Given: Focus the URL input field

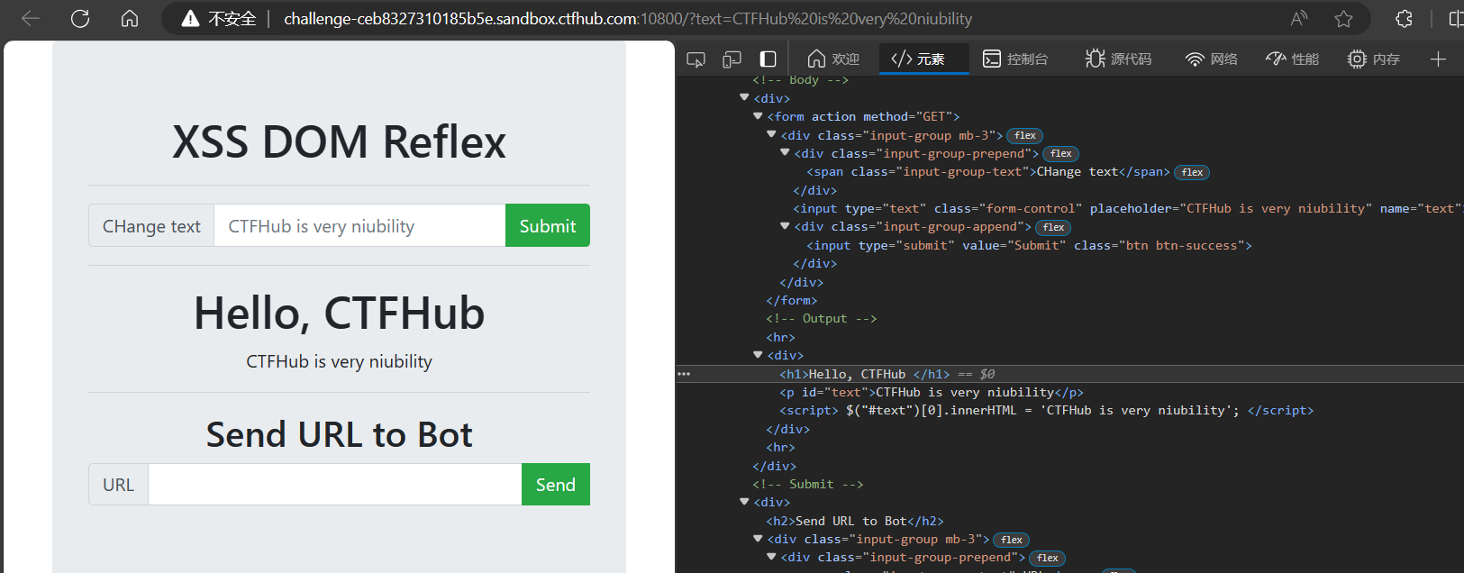Looking at the screenshot, I should tap(335, 485).
